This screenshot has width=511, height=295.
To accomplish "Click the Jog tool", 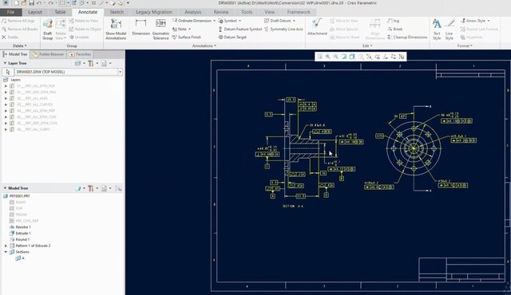I will (x=394, y=21).
